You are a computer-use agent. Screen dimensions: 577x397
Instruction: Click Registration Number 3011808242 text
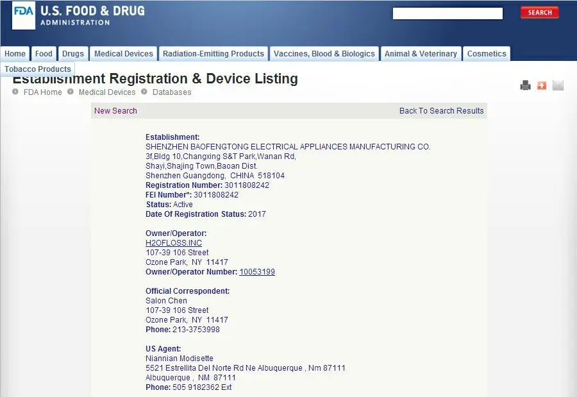[207, 185]
